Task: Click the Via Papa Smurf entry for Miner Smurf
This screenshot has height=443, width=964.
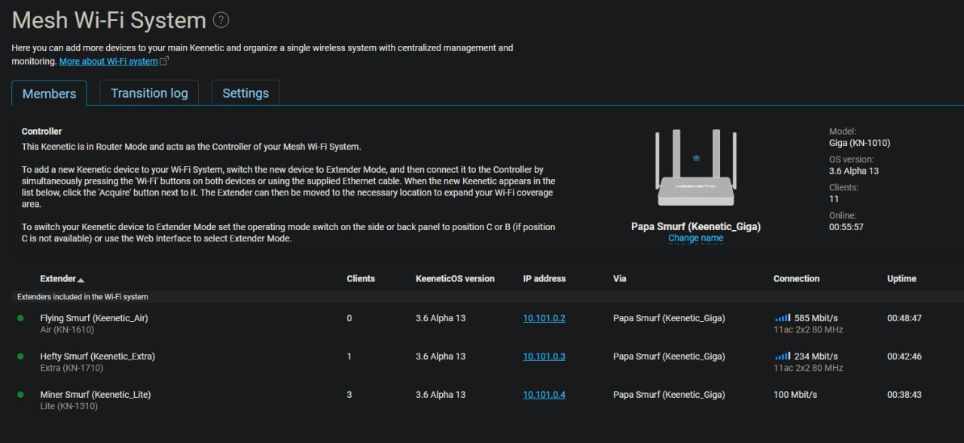Action: (669, 395)
